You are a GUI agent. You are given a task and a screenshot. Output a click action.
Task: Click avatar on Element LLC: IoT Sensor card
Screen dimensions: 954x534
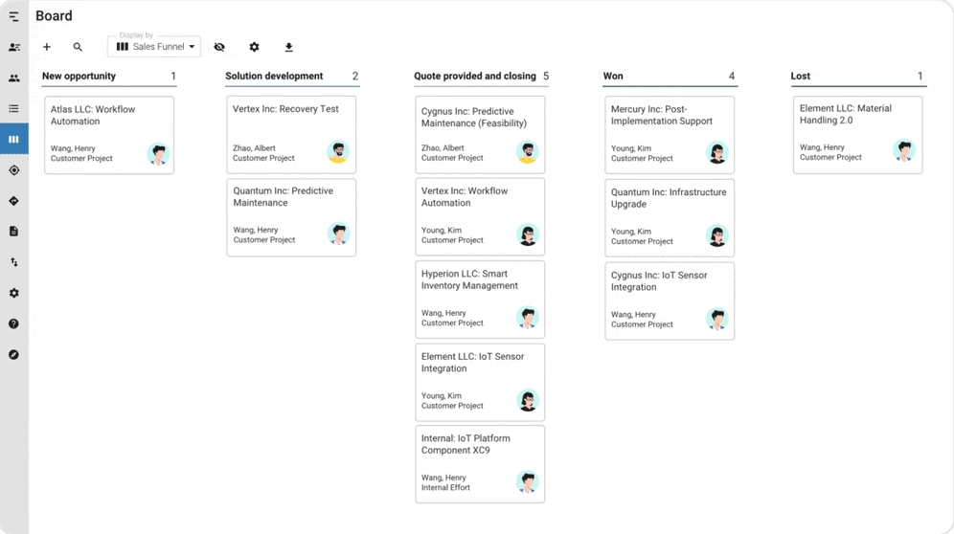pos(528,400)
